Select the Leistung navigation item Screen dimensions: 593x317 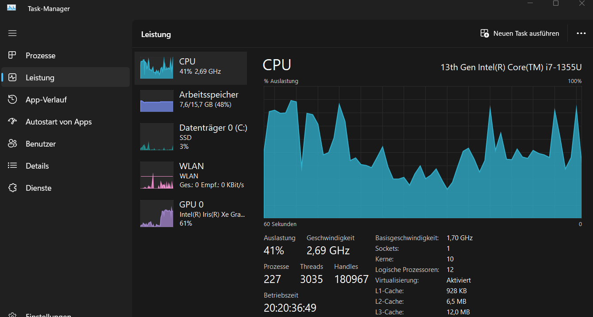click(65, 78)
